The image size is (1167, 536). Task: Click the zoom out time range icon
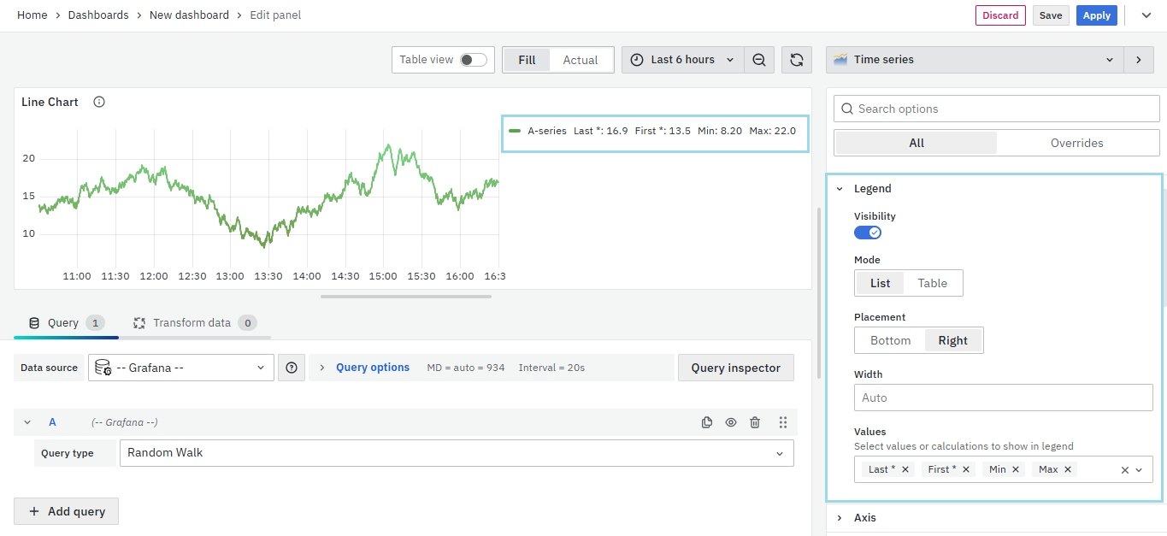coord(759,60)
